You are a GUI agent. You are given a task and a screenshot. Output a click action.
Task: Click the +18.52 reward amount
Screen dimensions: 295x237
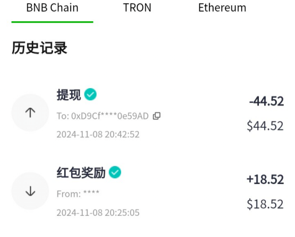pyautogui.click(x=265, y=179)
